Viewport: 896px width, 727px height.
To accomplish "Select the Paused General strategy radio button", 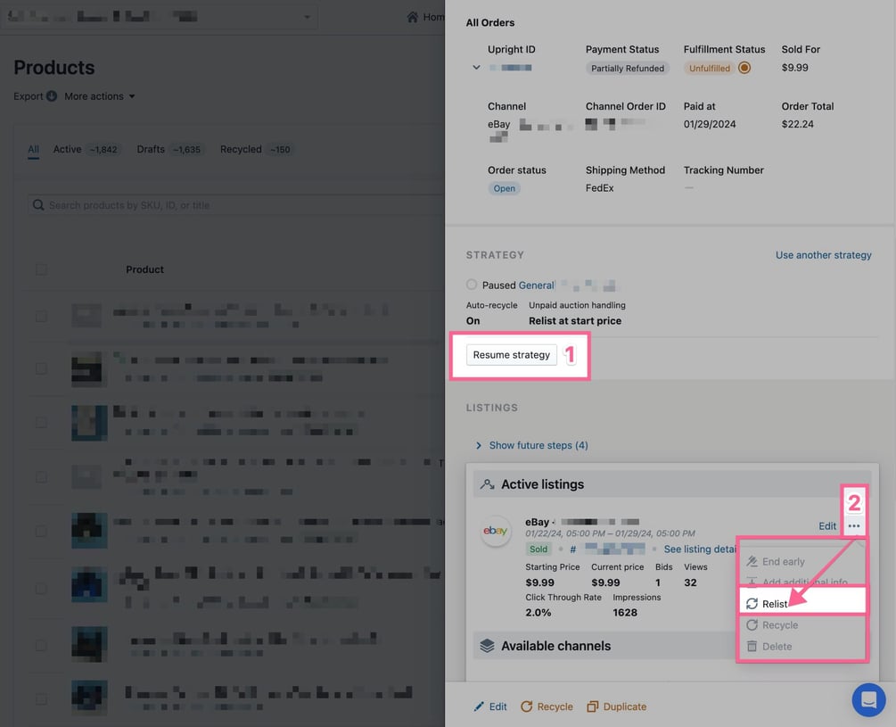I will click(x=473, y=284).
